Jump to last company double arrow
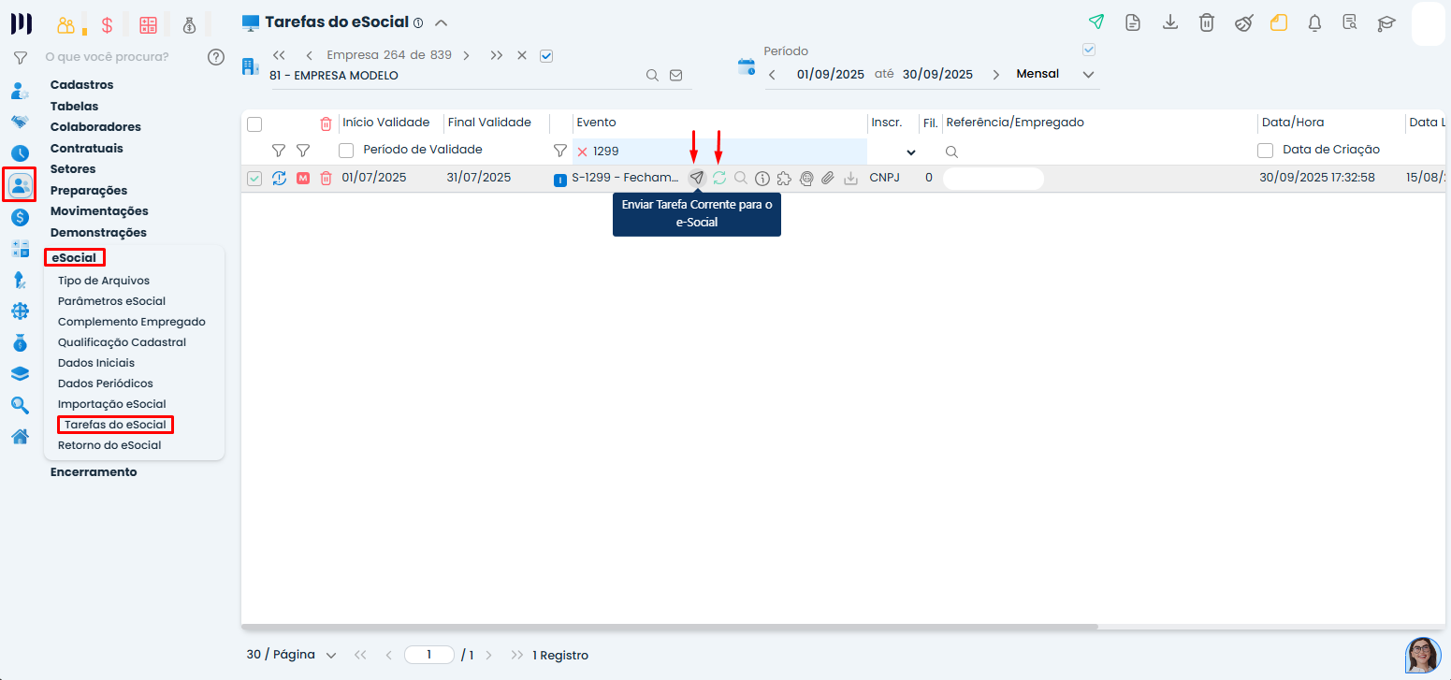 tap(497, 55)
